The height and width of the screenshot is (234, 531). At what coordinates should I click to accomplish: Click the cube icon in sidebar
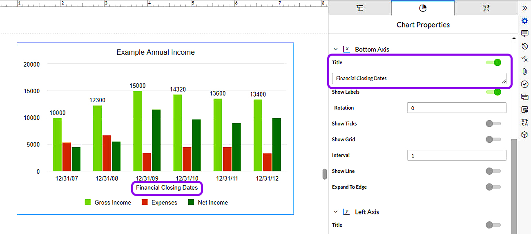pos(525,135)
